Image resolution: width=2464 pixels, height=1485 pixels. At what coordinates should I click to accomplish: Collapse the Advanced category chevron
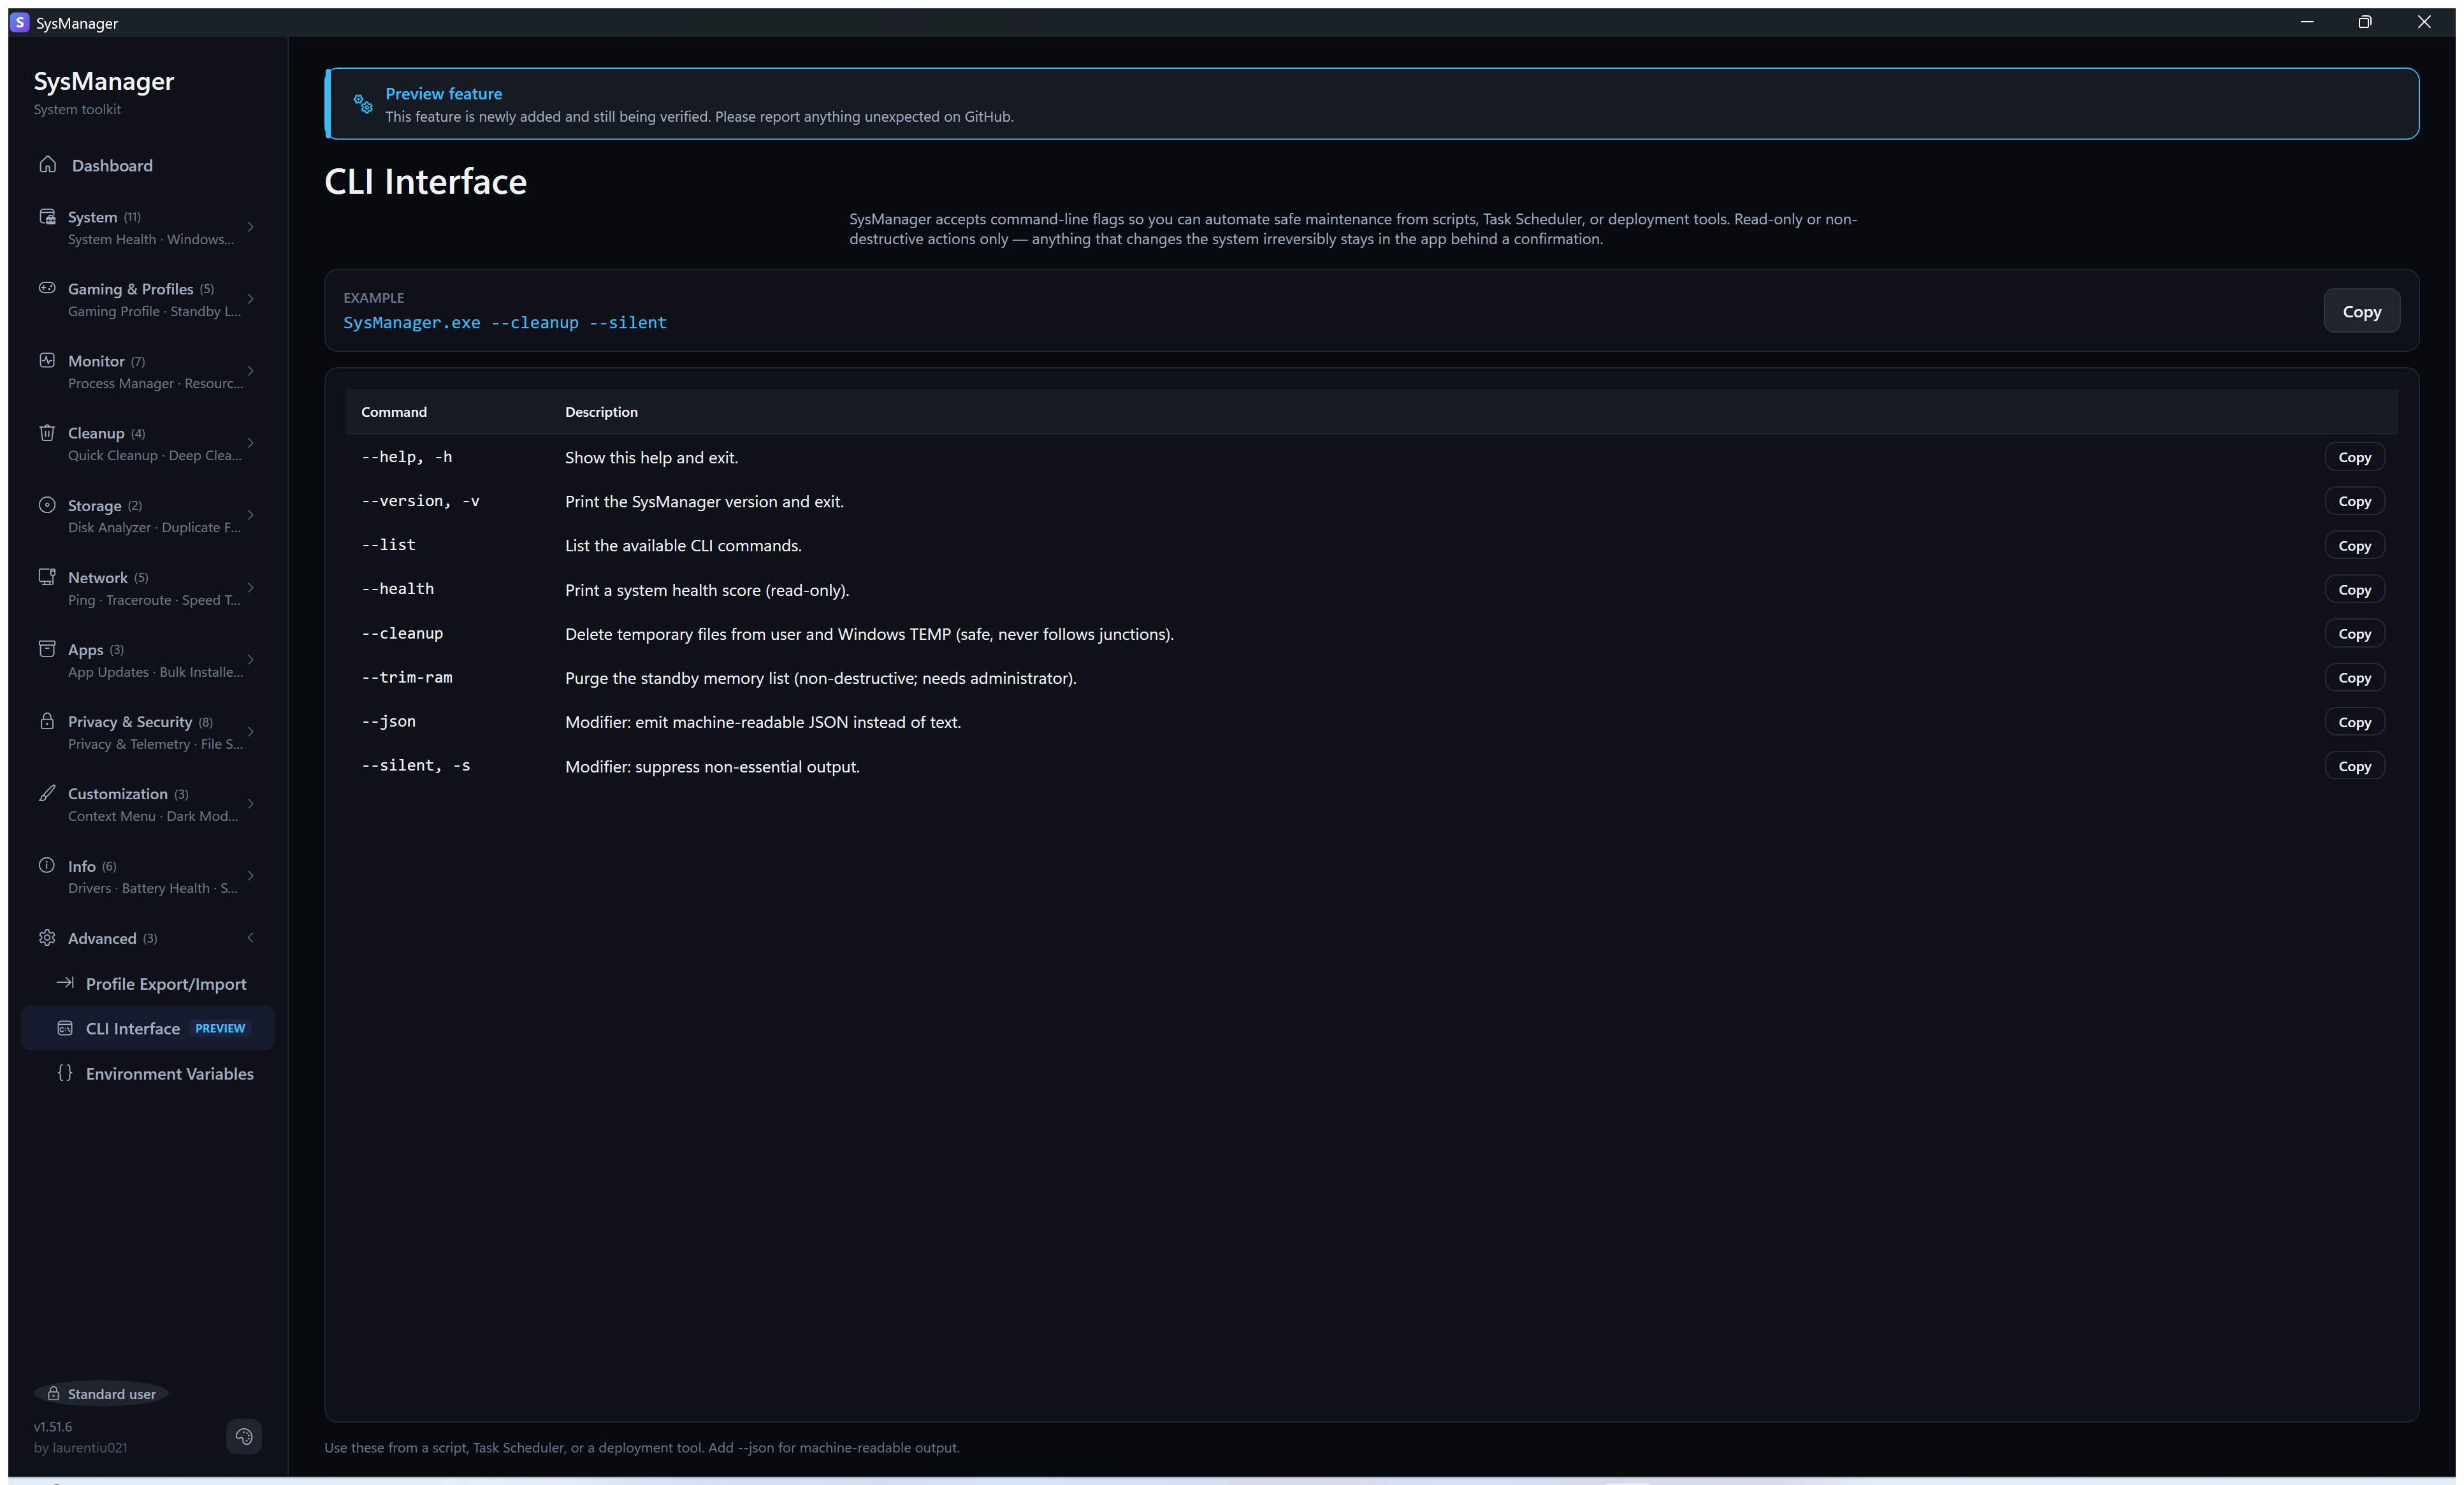[251, 938]
